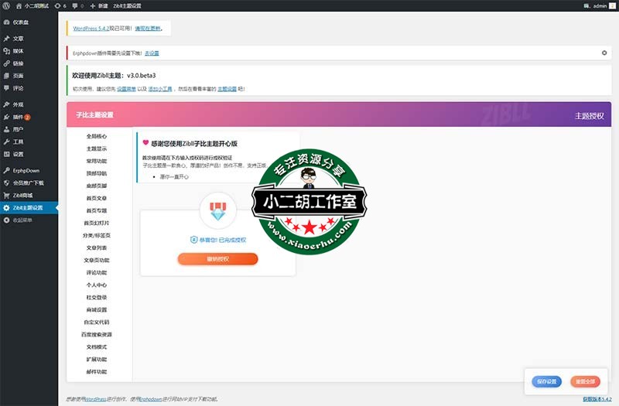
Task: Dismiss the Erphpdown notice with close icon
Action: point(604,53)
